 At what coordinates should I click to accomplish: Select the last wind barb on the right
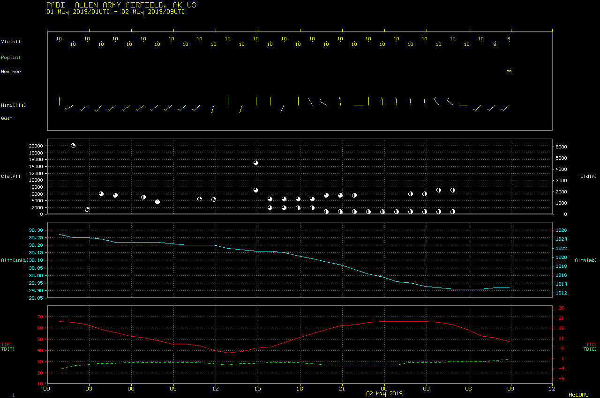pyautogui.click(x=505, y=108)
